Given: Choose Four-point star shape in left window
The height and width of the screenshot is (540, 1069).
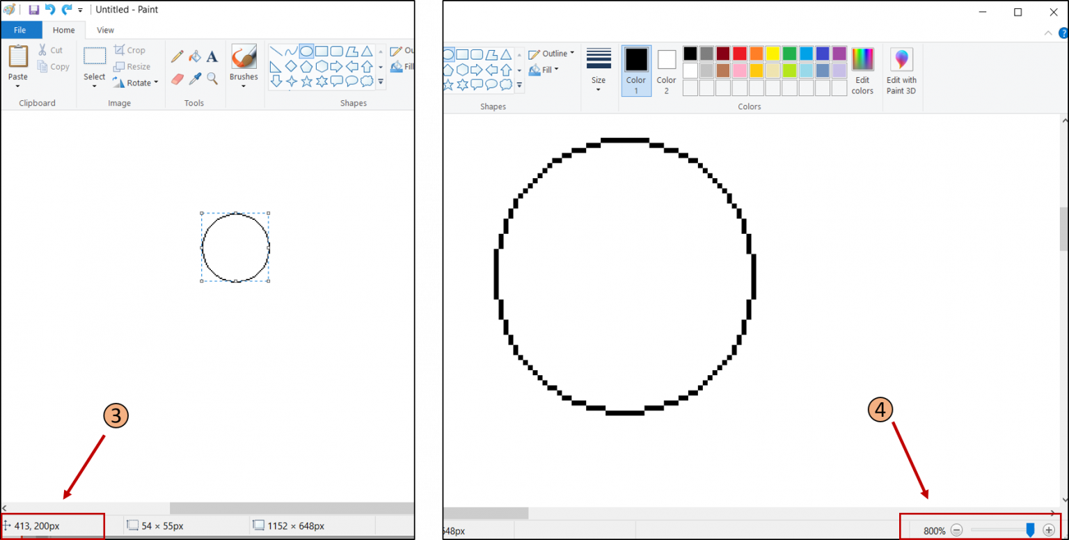Looking at the screenshot, I should (x=292, y=81).
